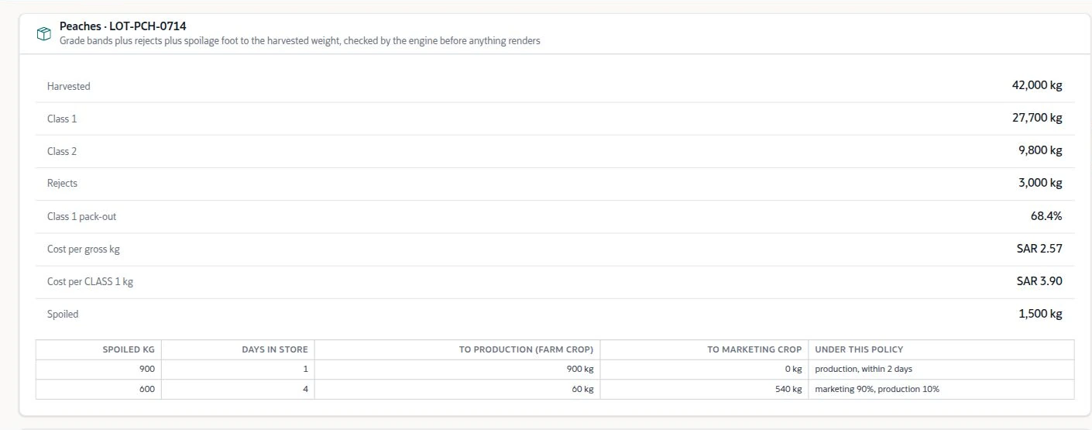Click the 3,000 kg rejects value
The width and height of the screenshot is (1092, 430).
pos(1040,183)
